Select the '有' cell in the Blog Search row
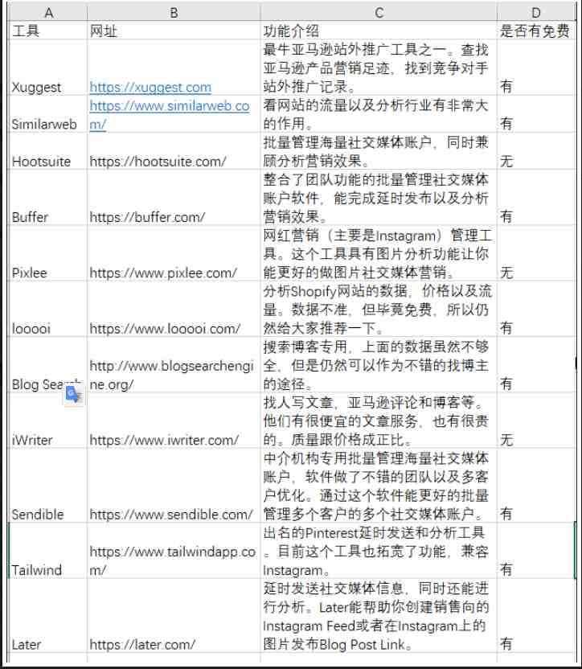 tap(536, 365)
